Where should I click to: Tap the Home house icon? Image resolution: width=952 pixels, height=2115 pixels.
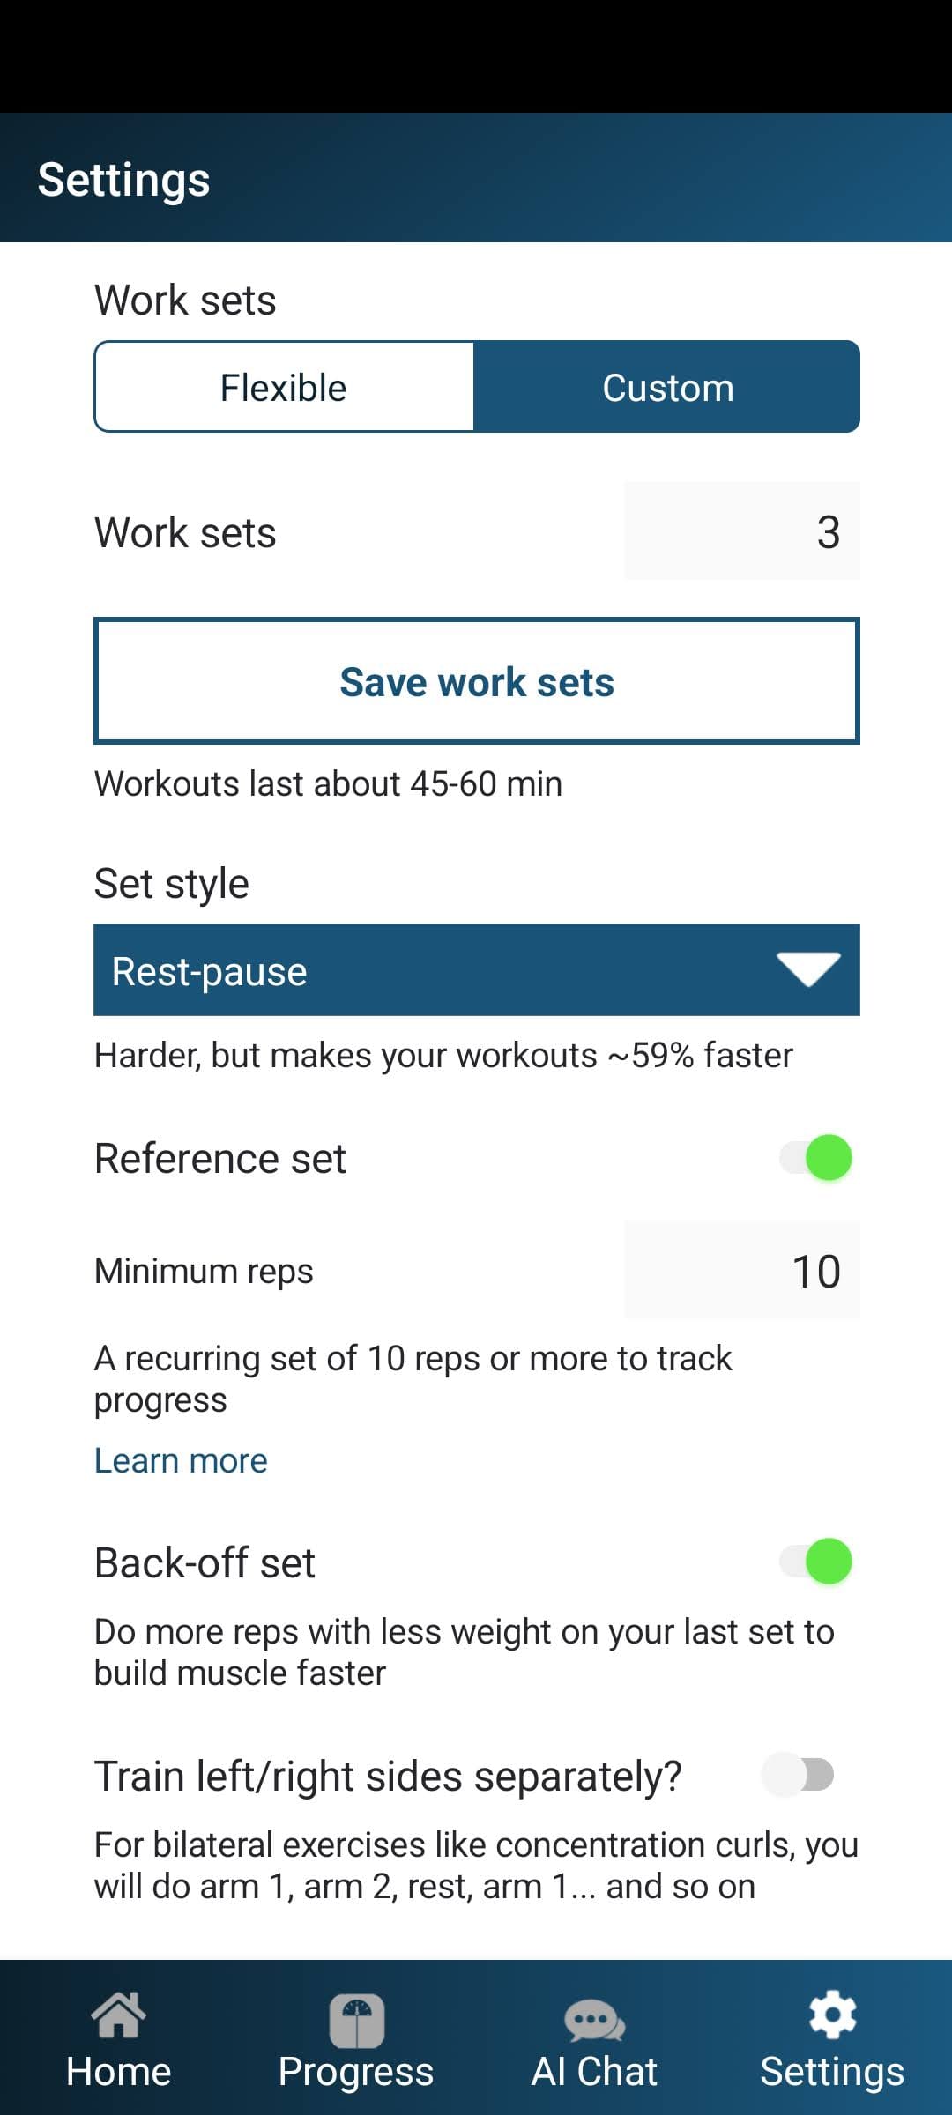pos(118,2015)
